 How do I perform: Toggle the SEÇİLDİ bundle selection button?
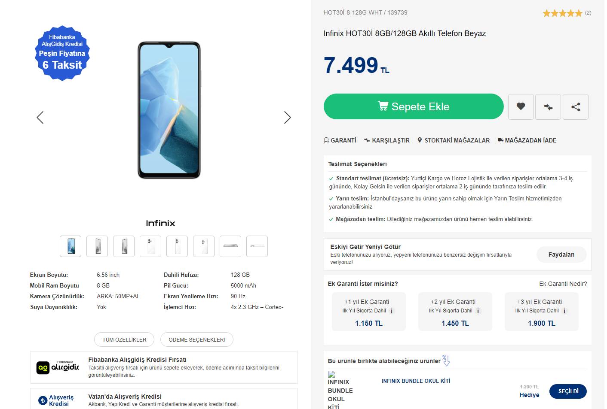pos(568,391)
